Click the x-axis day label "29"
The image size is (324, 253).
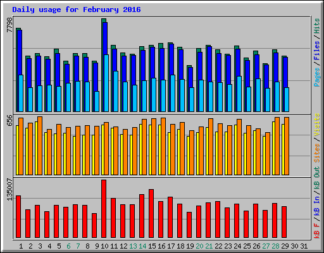(x=285, y=246)
